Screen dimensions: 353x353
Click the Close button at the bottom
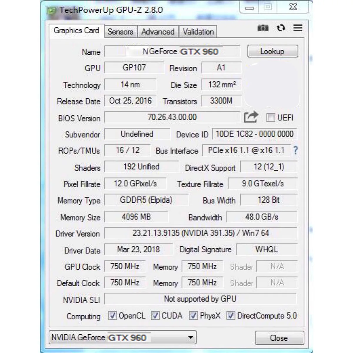[x=279, y=338]
